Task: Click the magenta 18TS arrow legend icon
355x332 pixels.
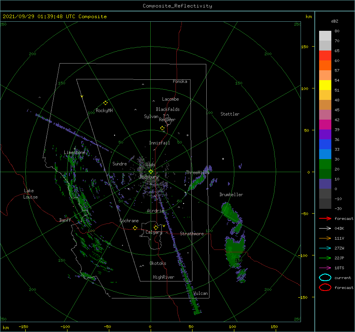Action: pos(325,268)
